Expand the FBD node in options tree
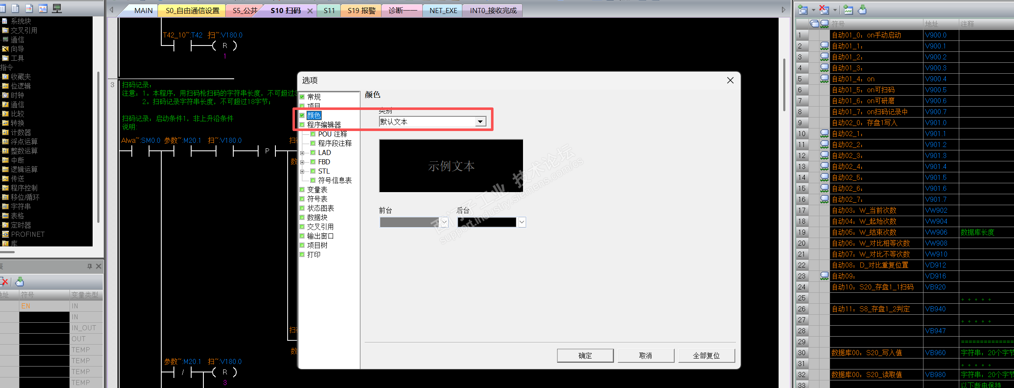The height and width of the screenshot is (388, 1014). (x=302, y=162)
